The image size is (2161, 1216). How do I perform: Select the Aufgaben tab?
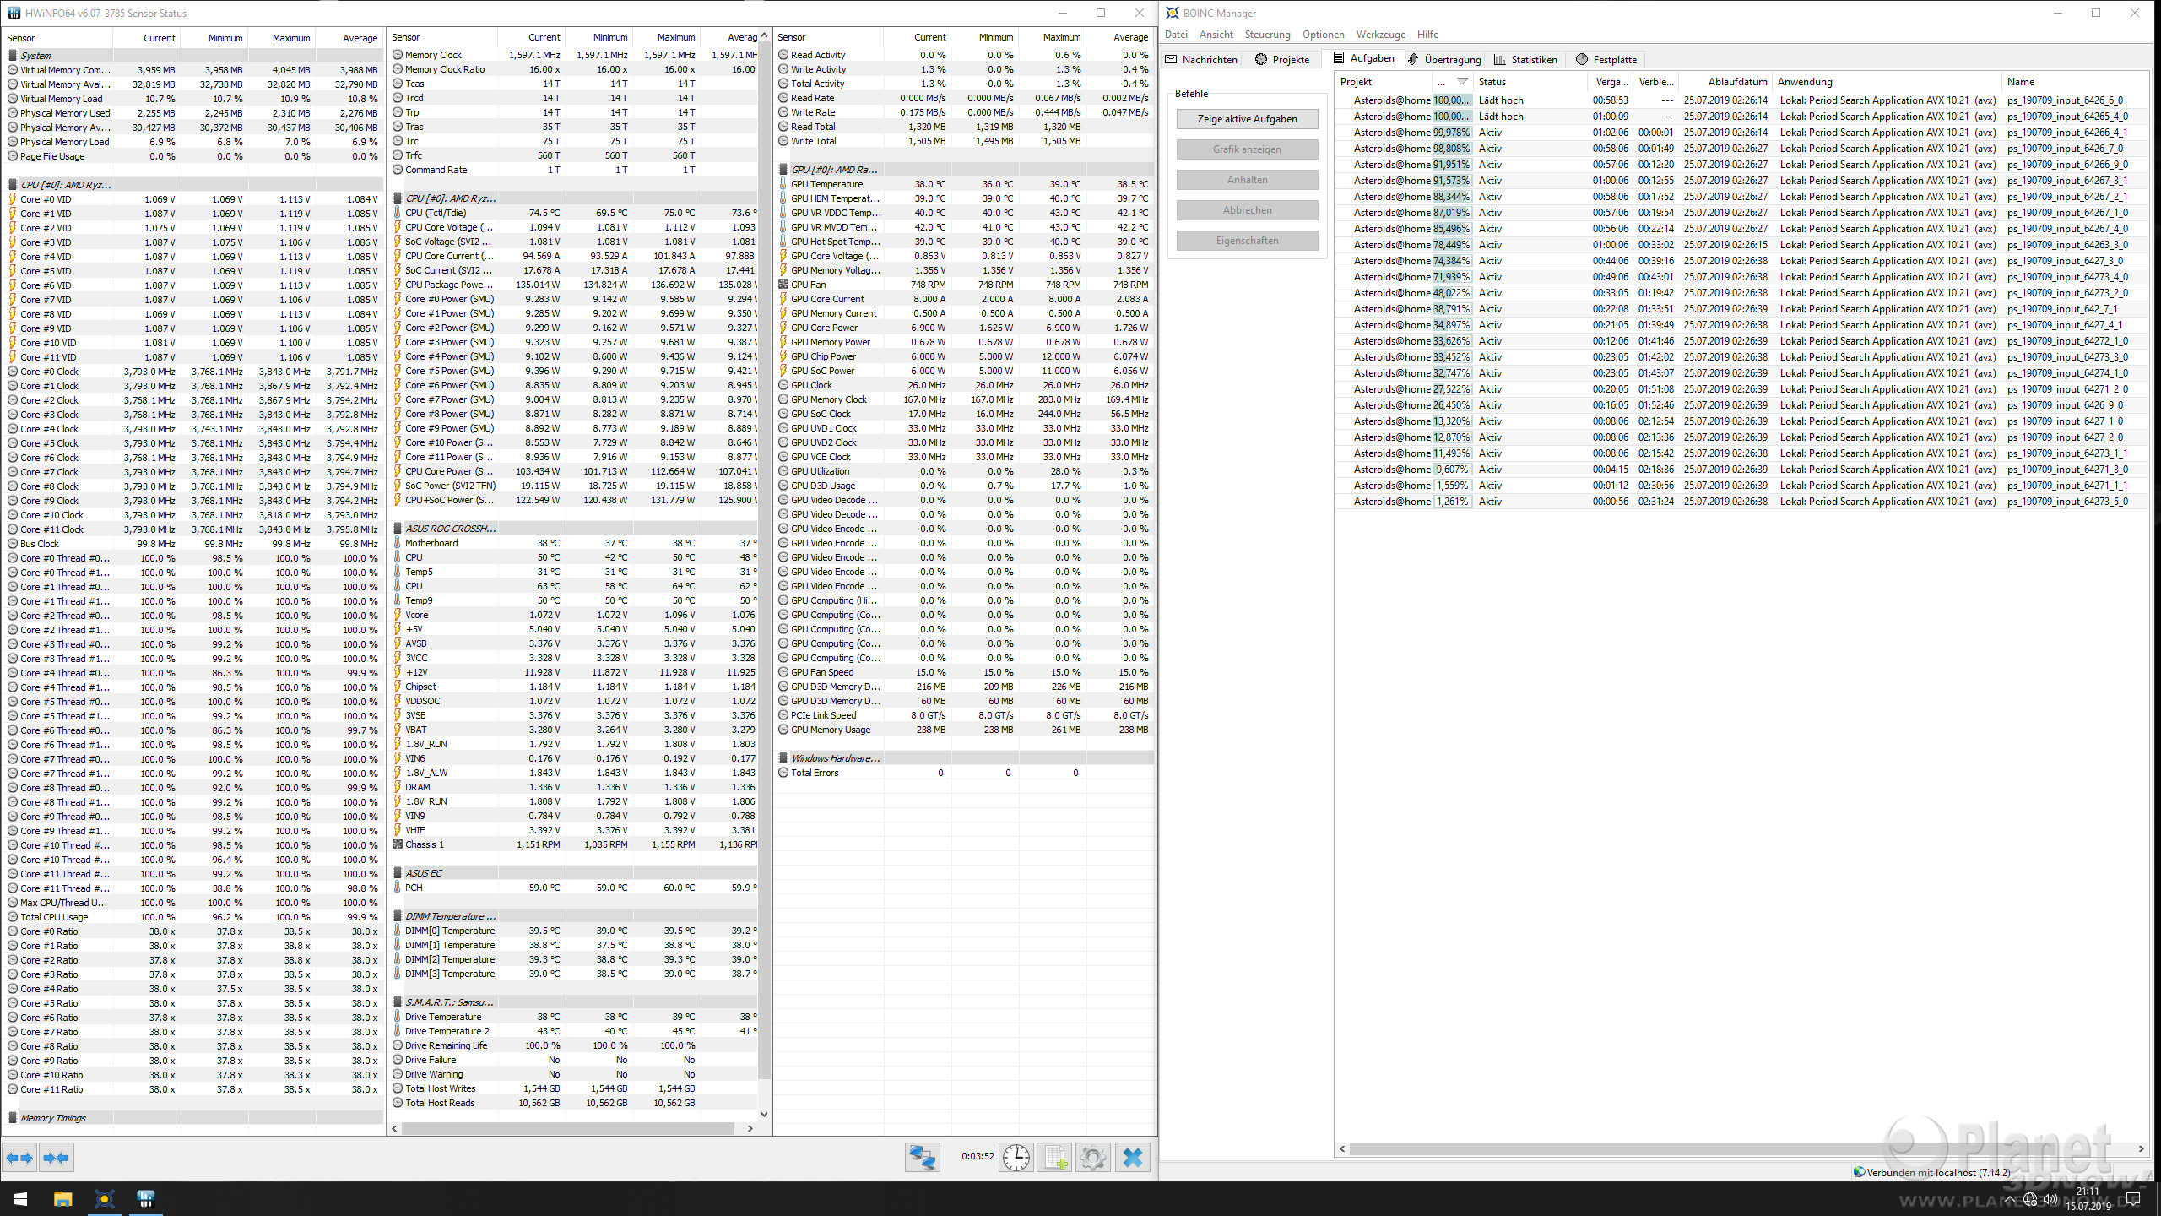[1363, 58]
